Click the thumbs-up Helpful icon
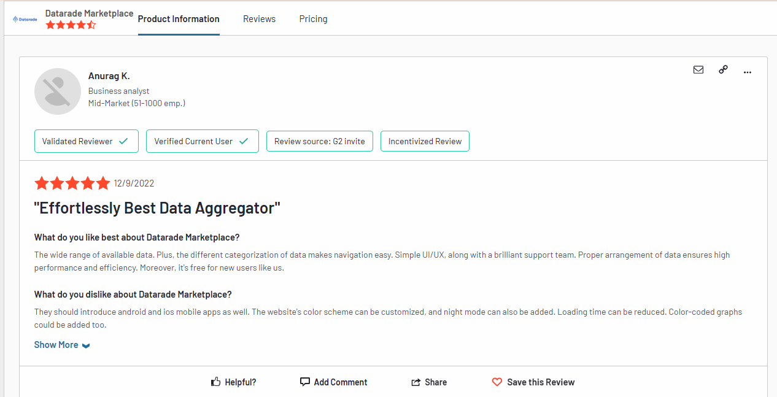Screen dimensions: 777x397 pos(215,382)
